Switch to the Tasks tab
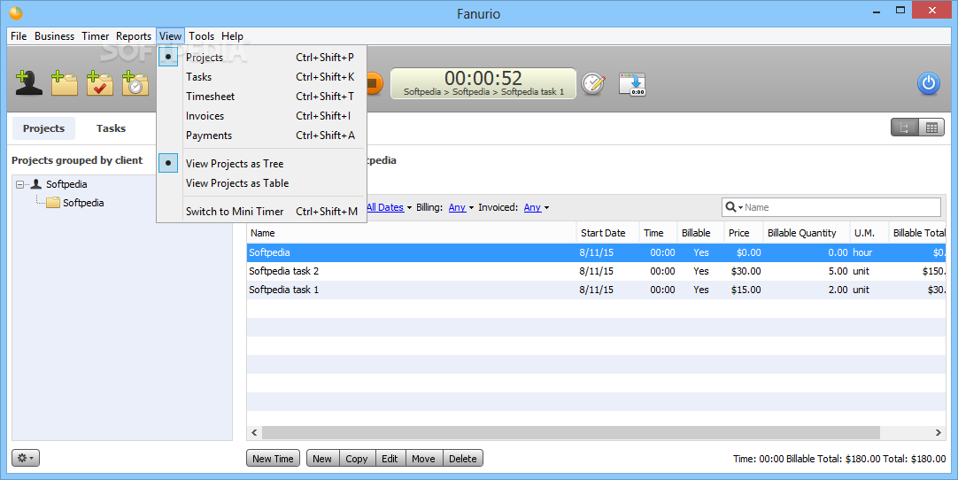This screenshot has height=480, width=958. (x=111, y=128)
